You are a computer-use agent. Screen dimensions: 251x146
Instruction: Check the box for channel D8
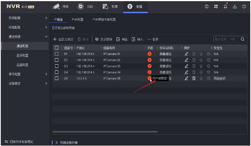[56, 78]
